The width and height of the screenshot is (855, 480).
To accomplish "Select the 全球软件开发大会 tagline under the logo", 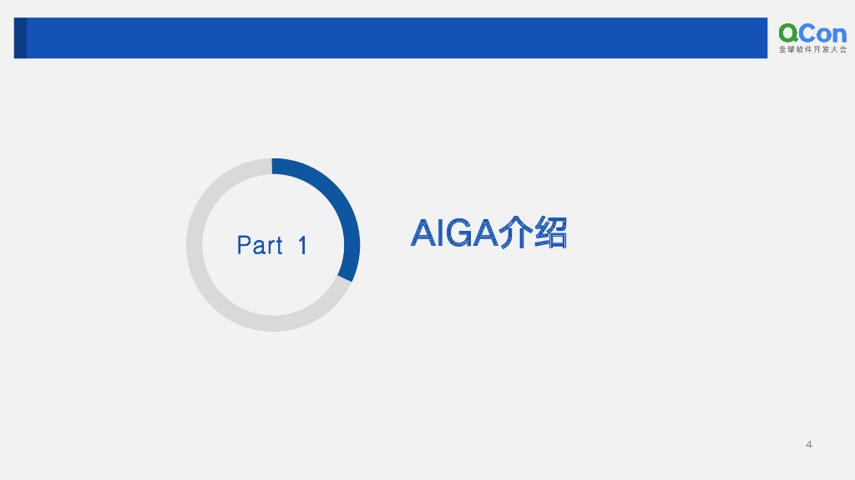I will [812, 50].
